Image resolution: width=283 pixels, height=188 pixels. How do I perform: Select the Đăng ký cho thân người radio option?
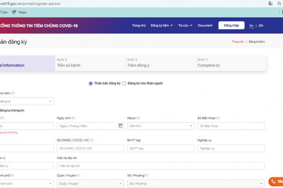coord(124,84)
